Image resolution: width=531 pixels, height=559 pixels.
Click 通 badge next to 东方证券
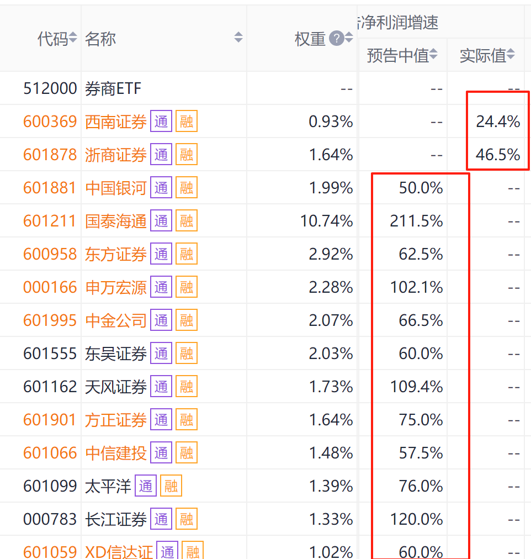click(161, 254)
